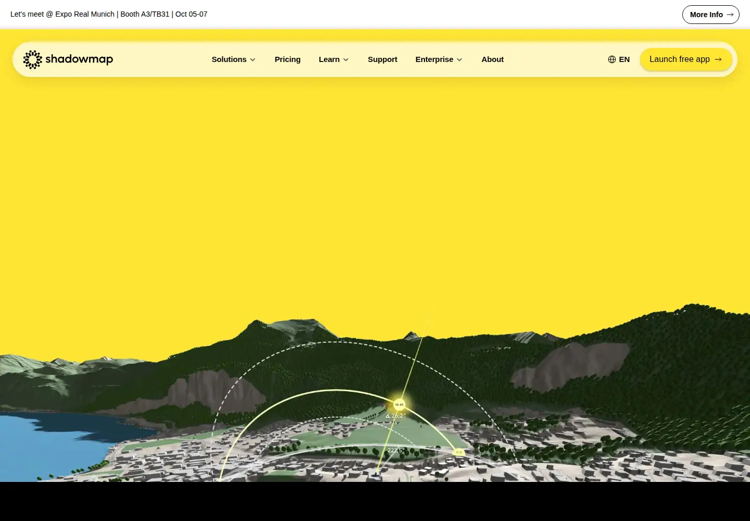Open the EN language selector

click(619, 59)
